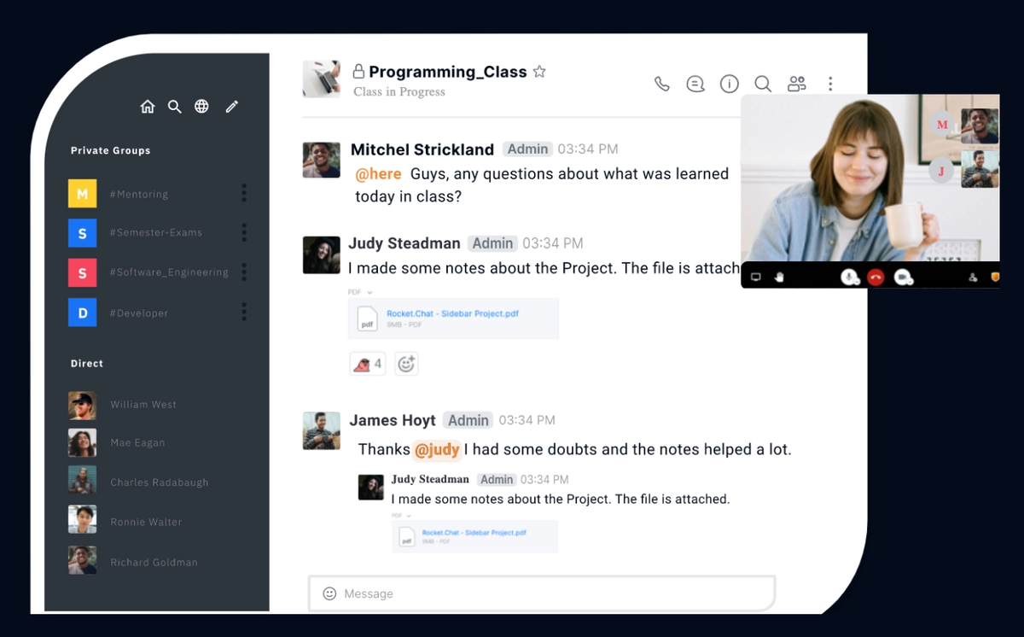The height and width of the screenshot is (637, 1024).
Task: Click the Message input field
Action: coord(542,593)
